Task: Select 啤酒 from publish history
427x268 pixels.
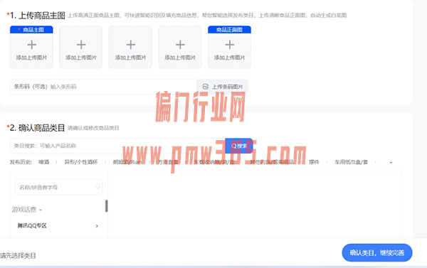Action: click(44, 162)
